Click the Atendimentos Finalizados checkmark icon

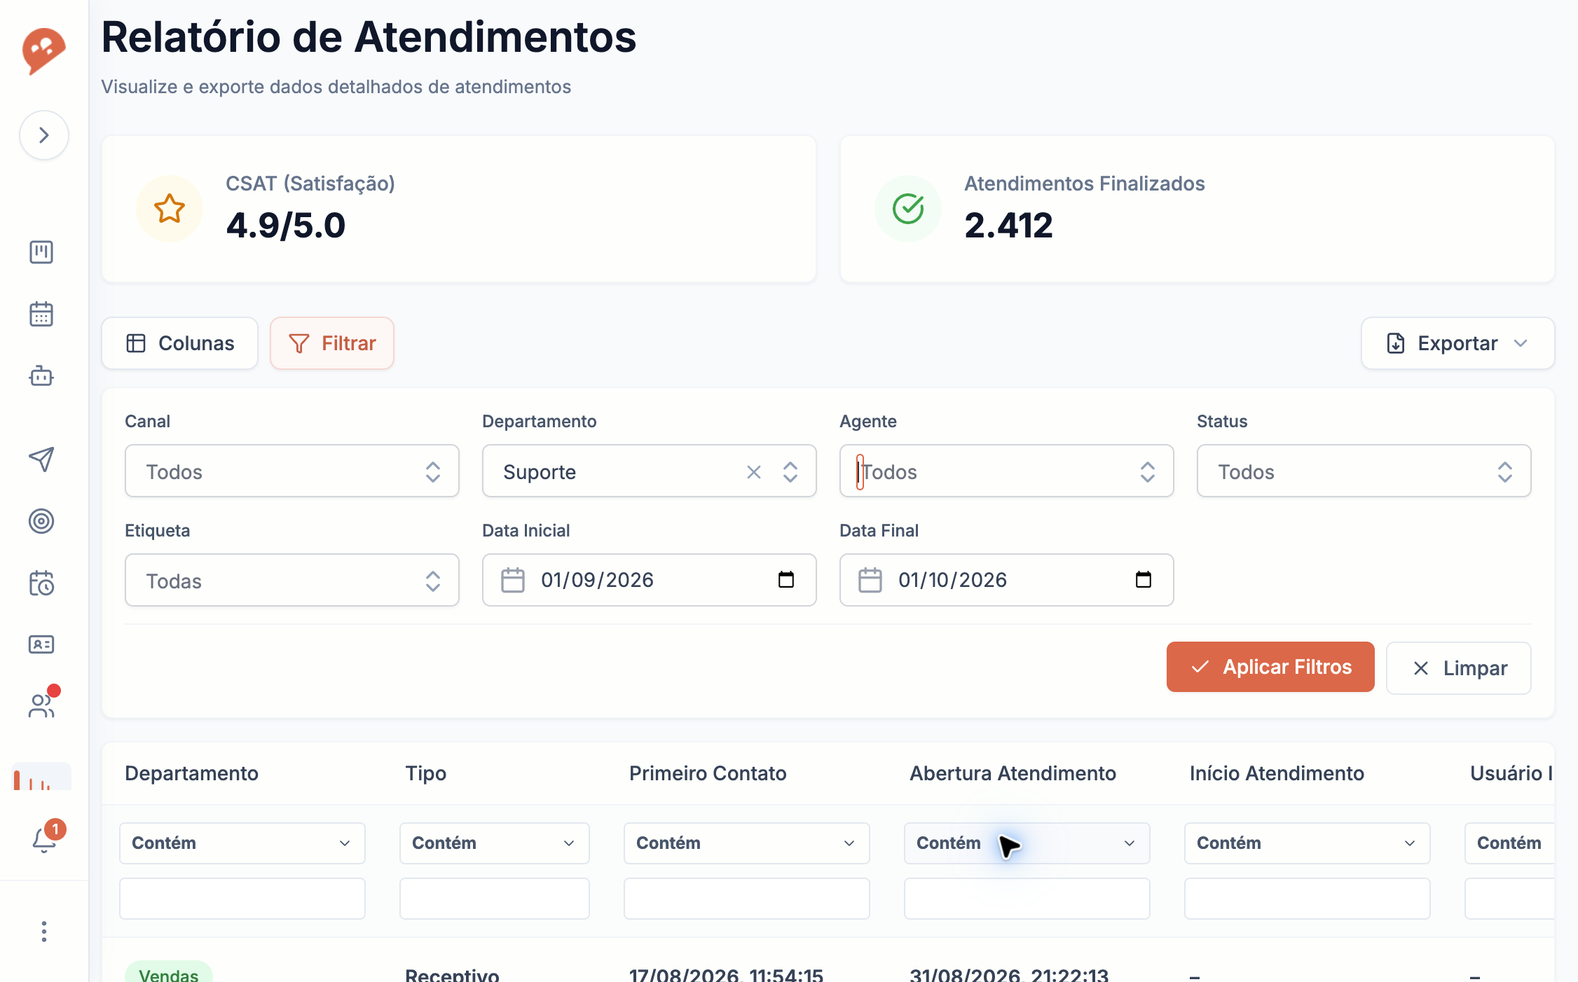[x=908, y=209]
